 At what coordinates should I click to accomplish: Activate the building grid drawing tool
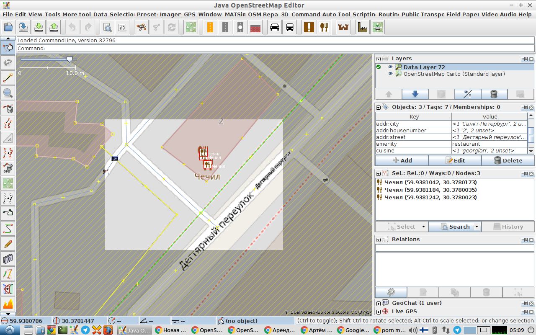pos(8,259)
